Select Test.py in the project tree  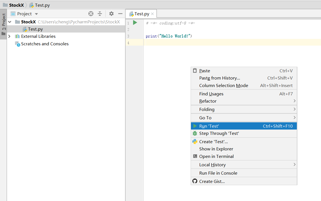point(35,29)
